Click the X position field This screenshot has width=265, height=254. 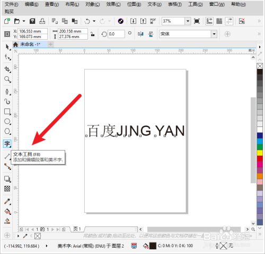(33, 31)
